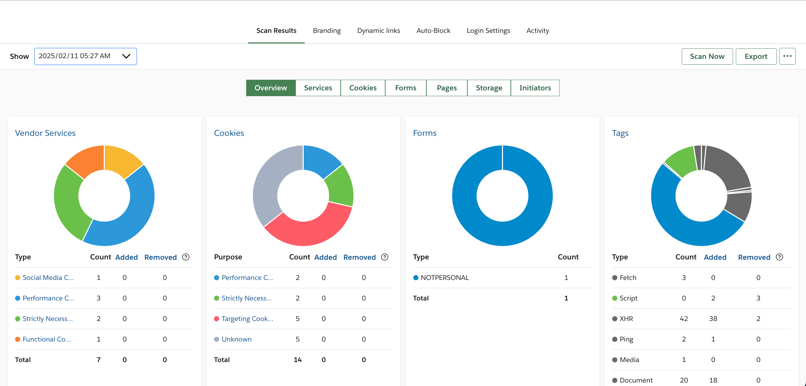The image size is (806, 386).
Task: Open Social Media C... vendor type link
Action: pos(48,278)
